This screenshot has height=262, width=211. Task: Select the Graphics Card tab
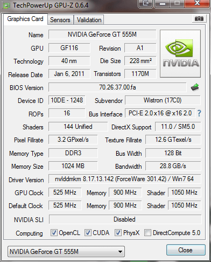pyautogui.click(x=25, y=19)
